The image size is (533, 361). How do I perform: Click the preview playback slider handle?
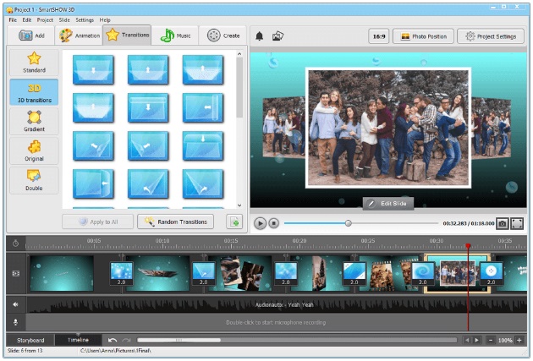point(348,223)
